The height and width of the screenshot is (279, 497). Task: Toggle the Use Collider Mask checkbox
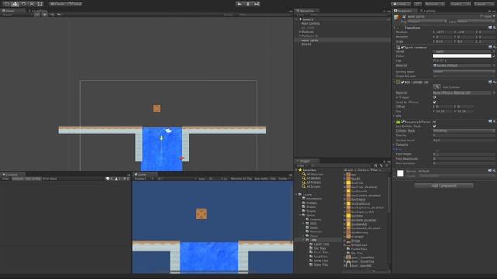pos(435,126)
